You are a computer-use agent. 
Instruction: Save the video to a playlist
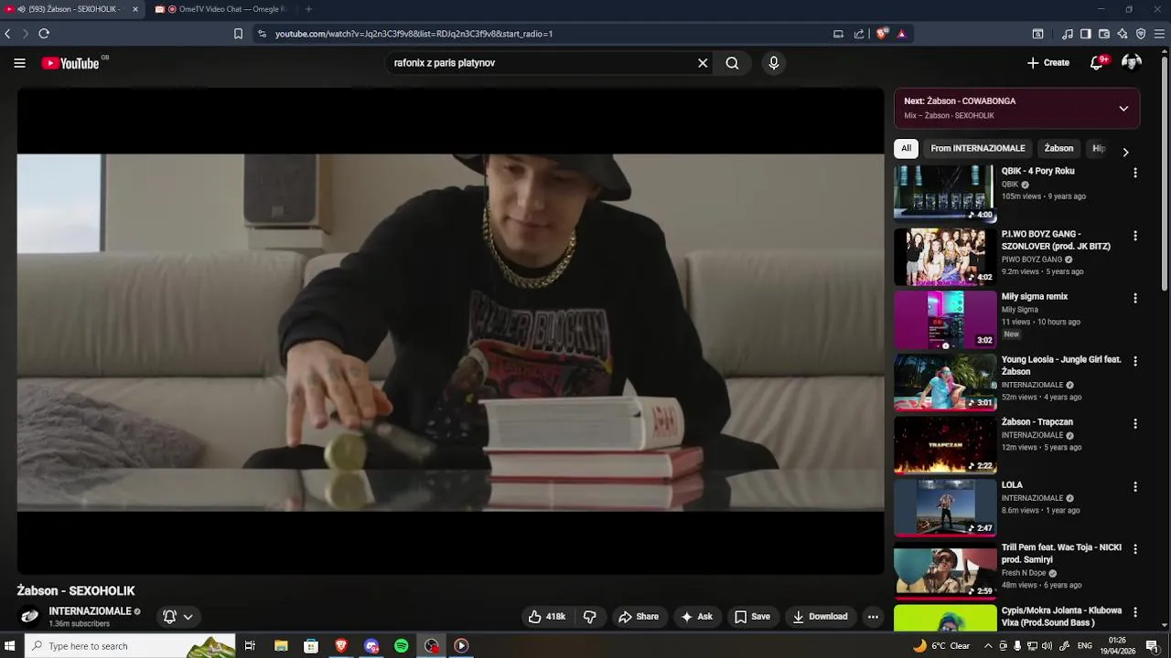[x=752, y=617]
